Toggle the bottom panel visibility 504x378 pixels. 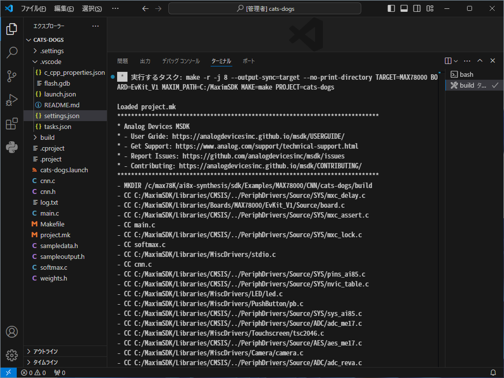(x=404, y=8)
